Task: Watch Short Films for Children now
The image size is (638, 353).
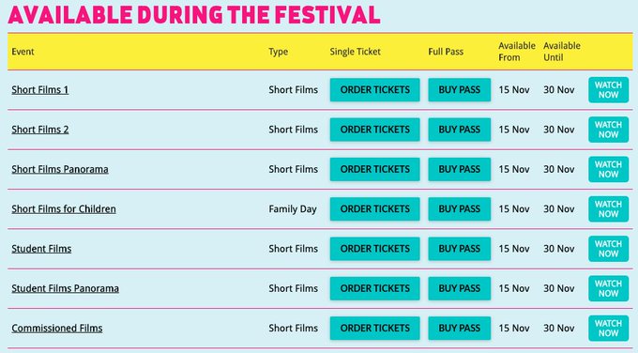Action: tap(608, 208)
